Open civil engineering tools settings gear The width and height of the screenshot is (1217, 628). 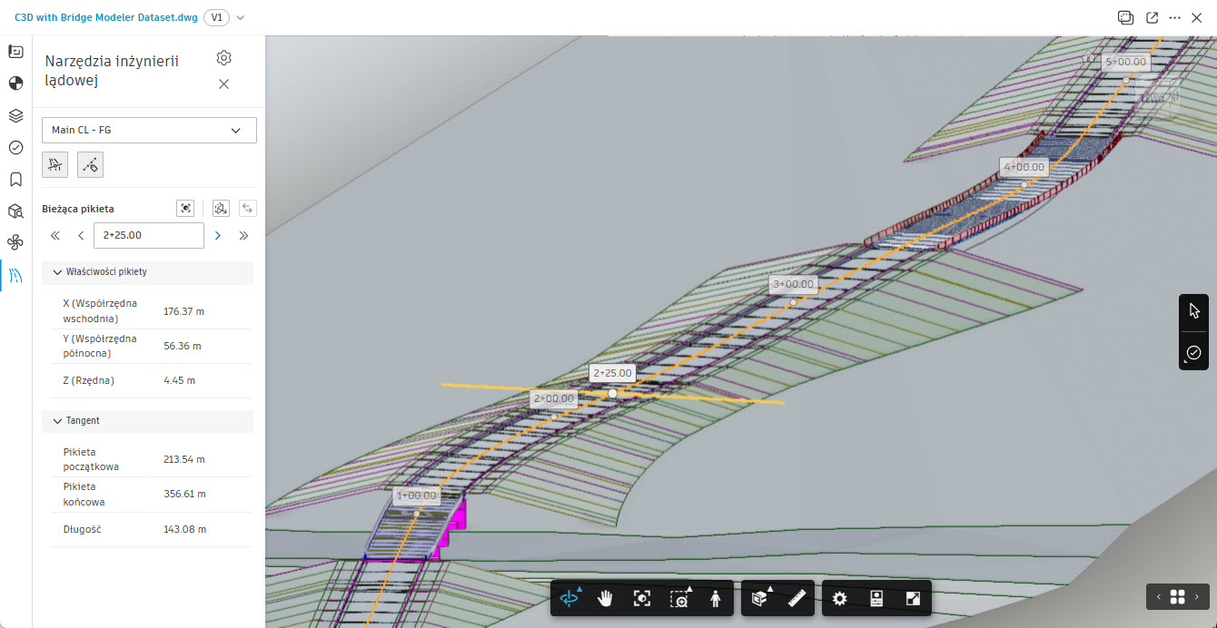coord(224,58)
